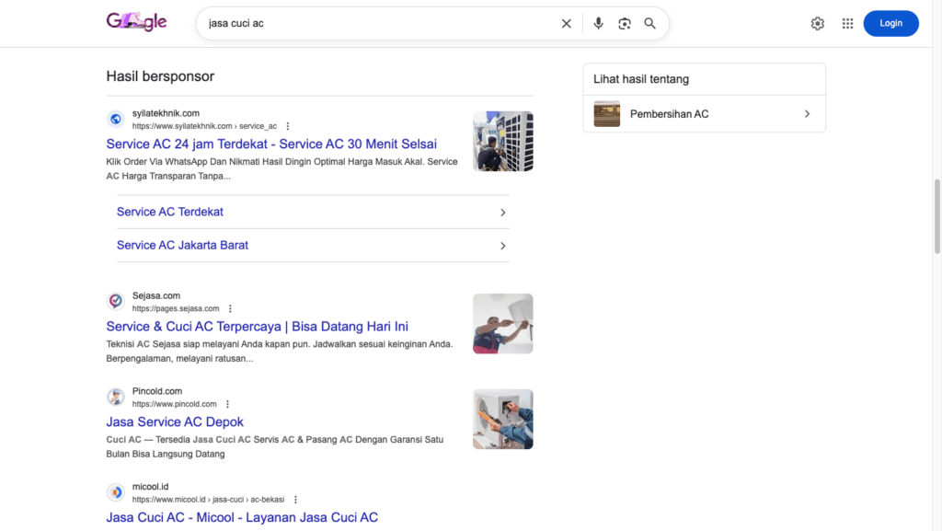
Task: Click Pincold ad thumbnail image
Action: (x=503, y=420)
